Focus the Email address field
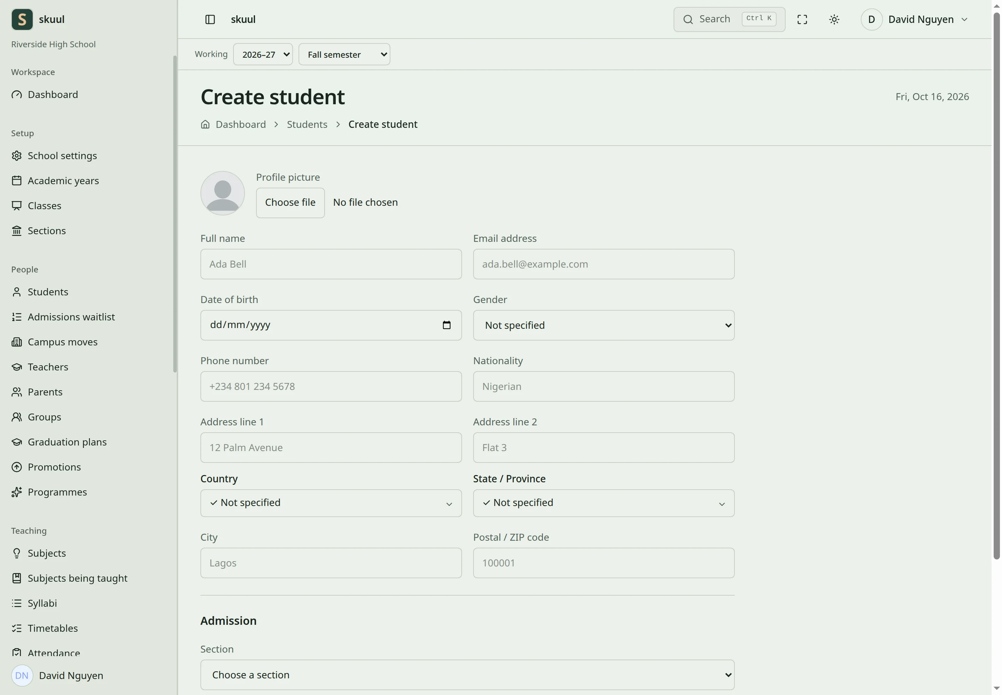 [x=604, y=264]
